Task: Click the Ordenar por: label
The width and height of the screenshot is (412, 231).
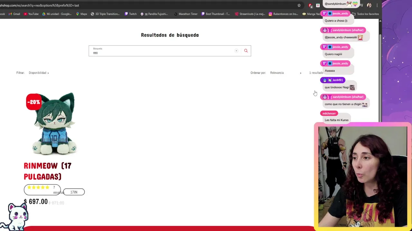Action: pos(258,73)
